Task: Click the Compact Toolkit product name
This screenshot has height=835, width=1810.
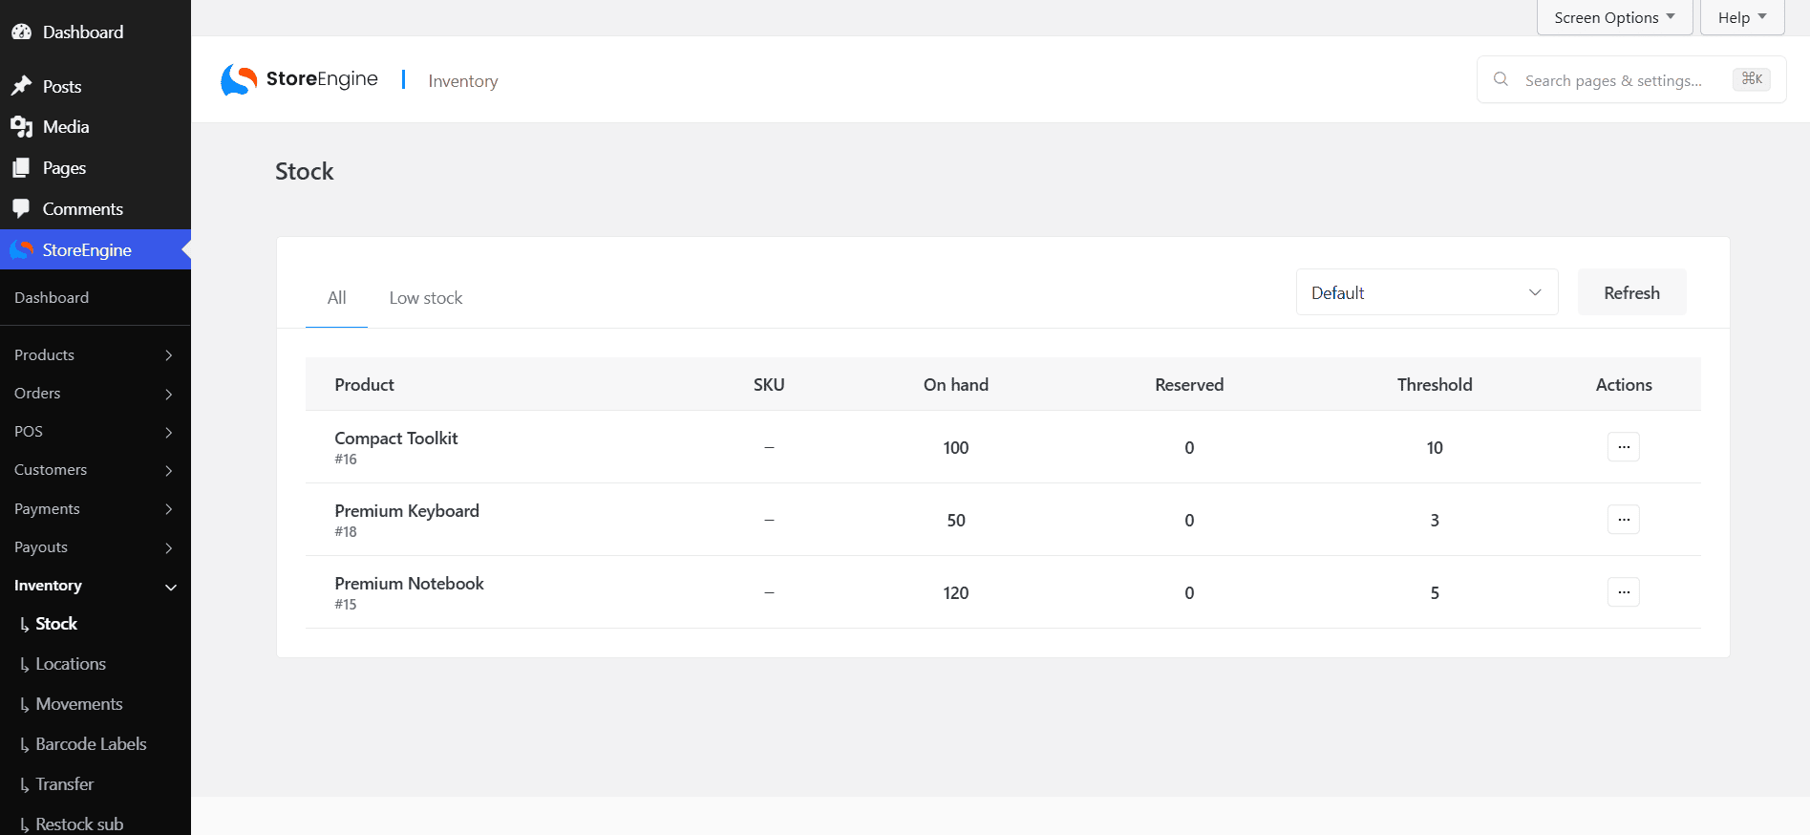Action: 396,439
